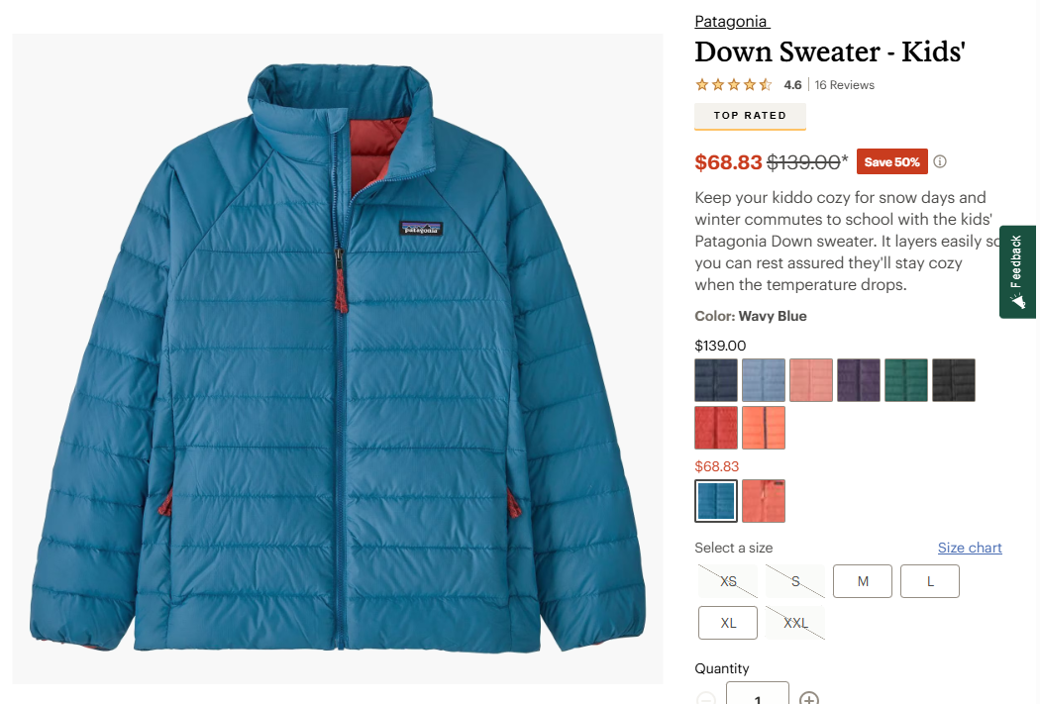Open the 16 Reviews link
This screenshot has height=704, width=1040.
click(x=845, y=85)
